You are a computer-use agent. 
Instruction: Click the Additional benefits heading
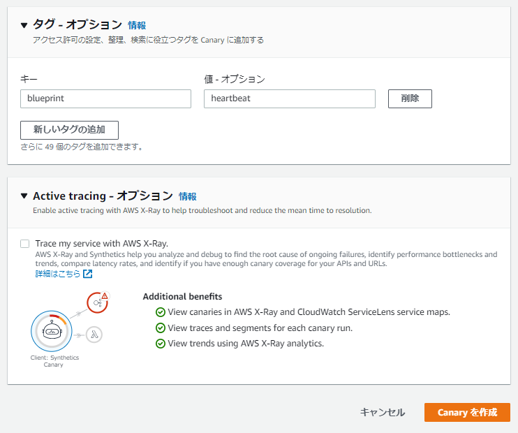coord(182,297)
